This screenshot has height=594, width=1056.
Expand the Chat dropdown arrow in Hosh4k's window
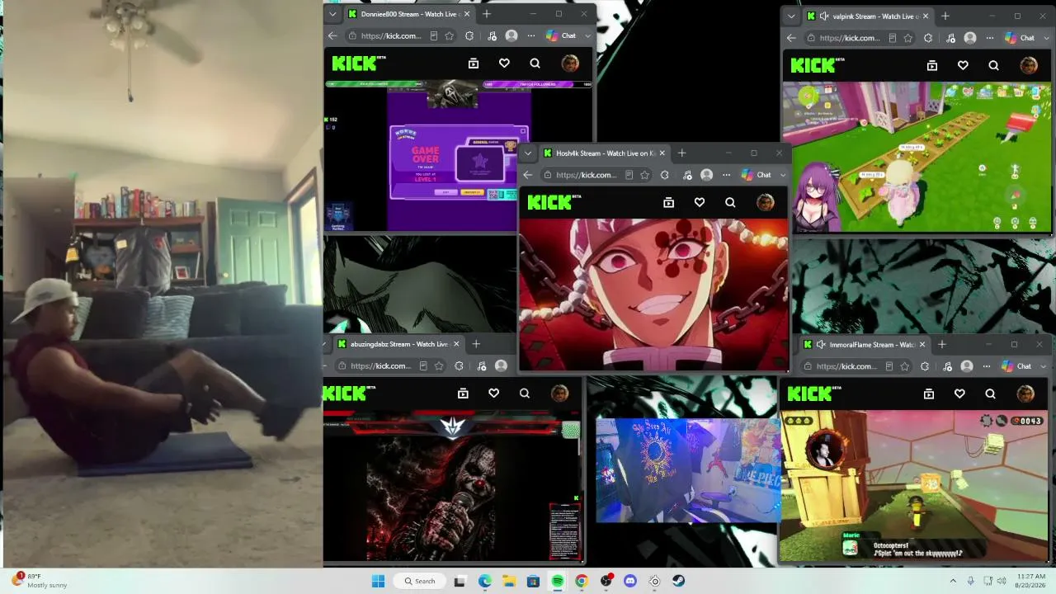[783, 175]
